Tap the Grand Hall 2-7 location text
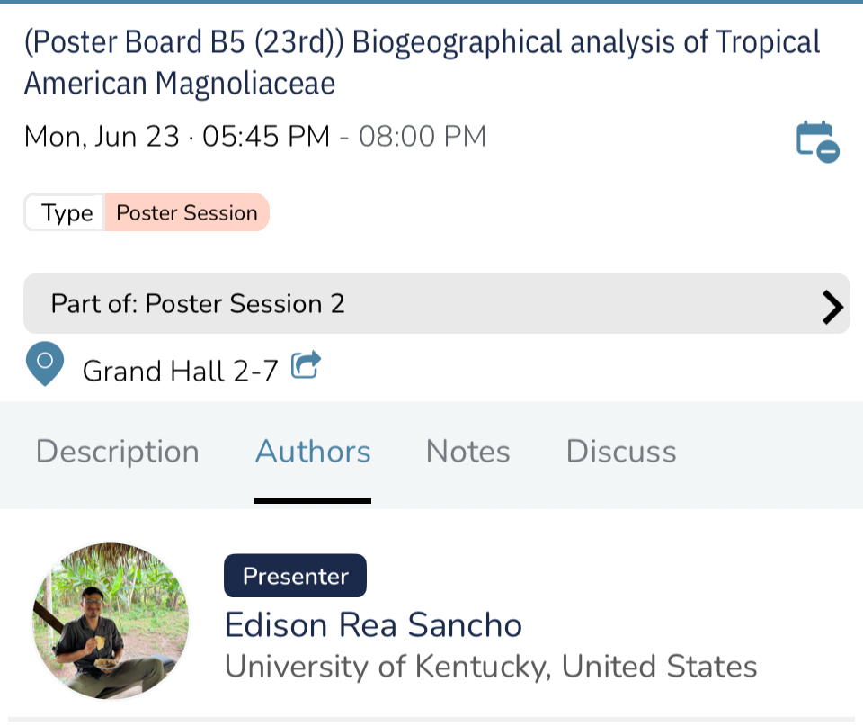 (180, 370)
